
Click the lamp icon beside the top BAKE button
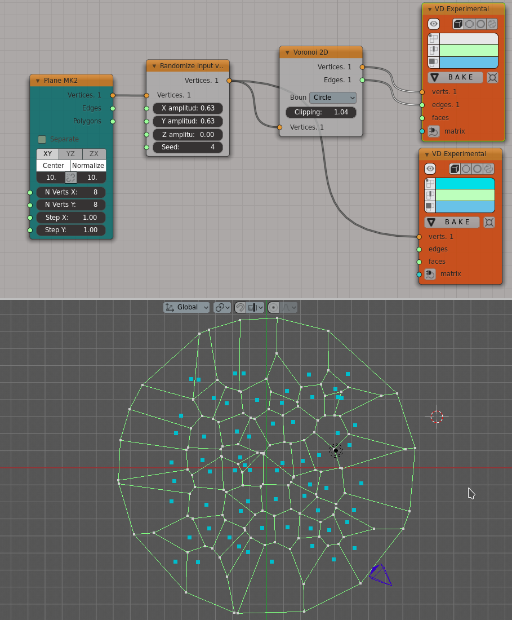[492, 77]
